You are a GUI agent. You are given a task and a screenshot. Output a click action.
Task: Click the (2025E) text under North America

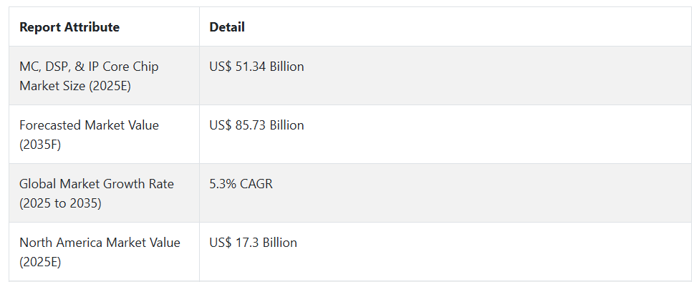(x=40, y=263)
